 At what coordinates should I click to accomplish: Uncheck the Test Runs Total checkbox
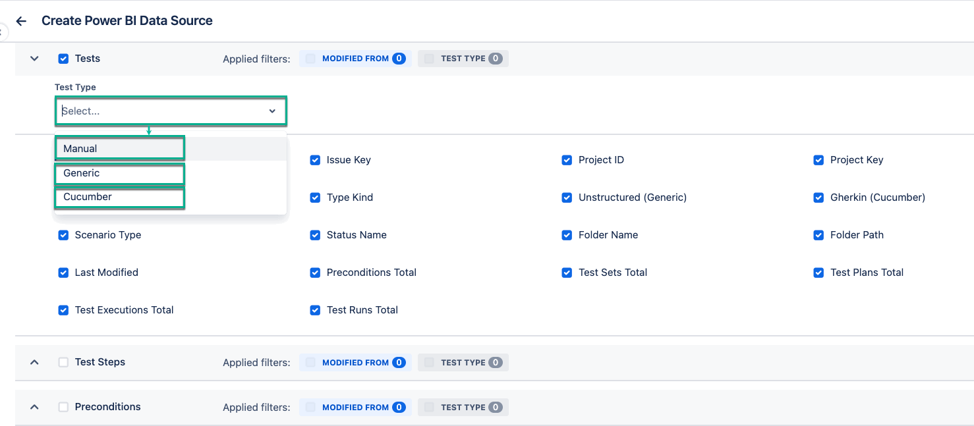tap(315, 310)
